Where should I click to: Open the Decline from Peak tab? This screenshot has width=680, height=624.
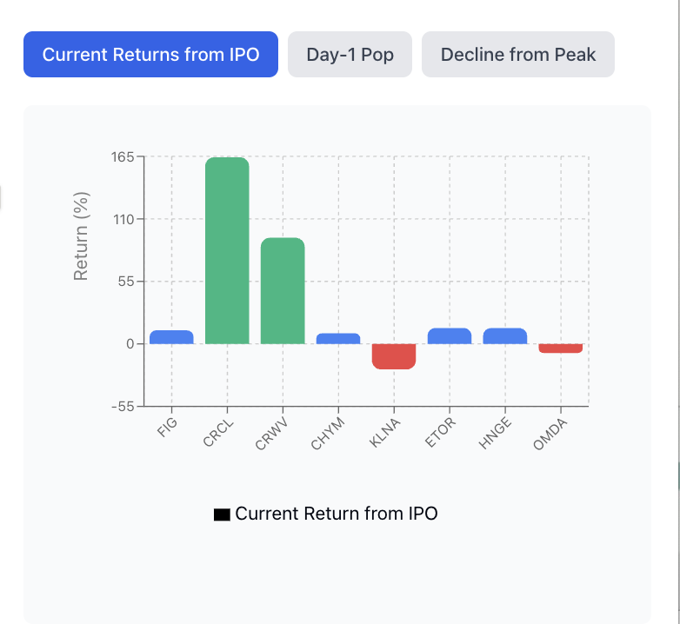coord(518,55)
